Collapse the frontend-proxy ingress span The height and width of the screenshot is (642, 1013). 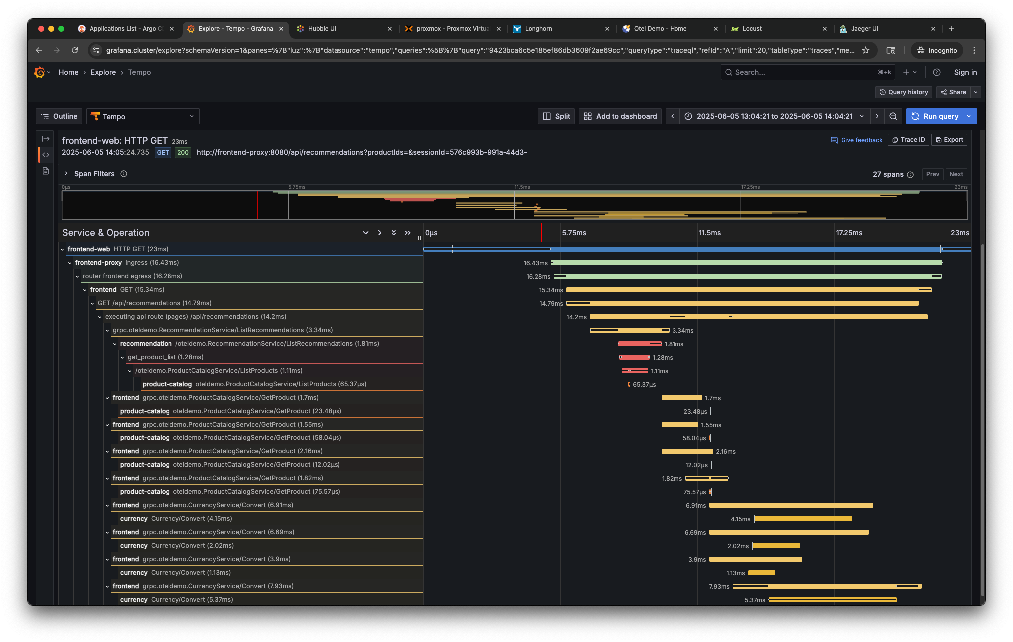tap(70, 263)
